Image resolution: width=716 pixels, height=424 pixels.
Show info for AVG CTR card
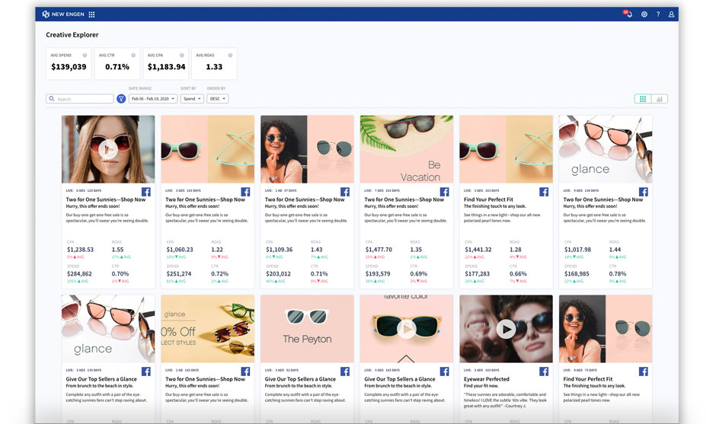tap(133, 56)
